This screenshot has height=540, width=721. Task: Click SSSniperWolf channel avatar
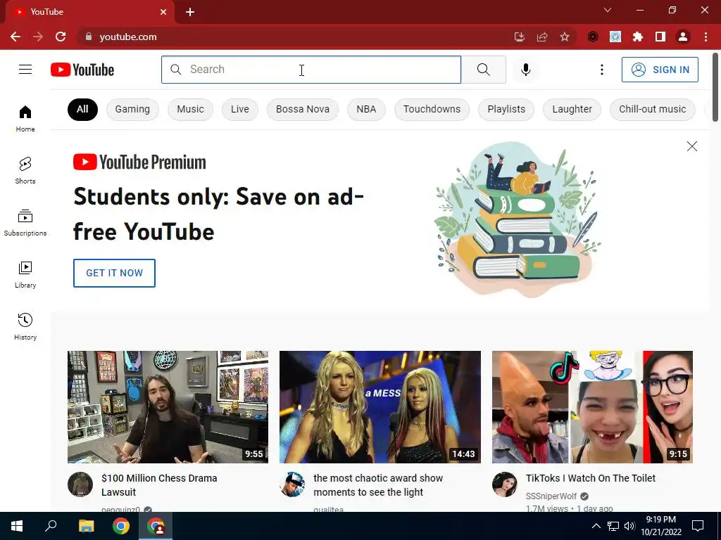pos(504,484)
